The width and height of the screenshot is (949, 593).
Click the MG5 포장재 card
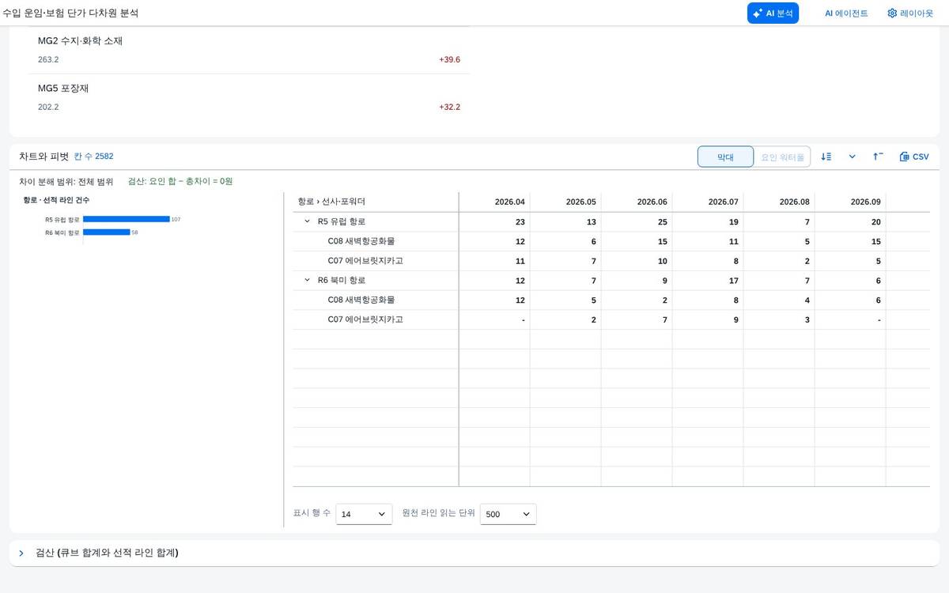click(249, 97)
